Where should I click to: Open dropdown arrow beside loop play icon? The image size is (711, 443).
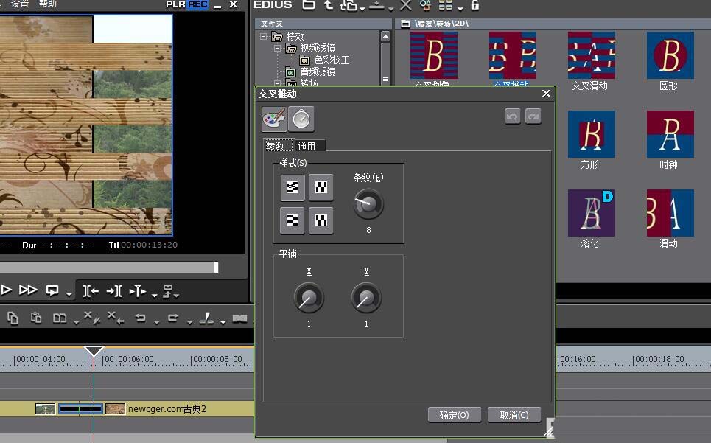point(69,294)
